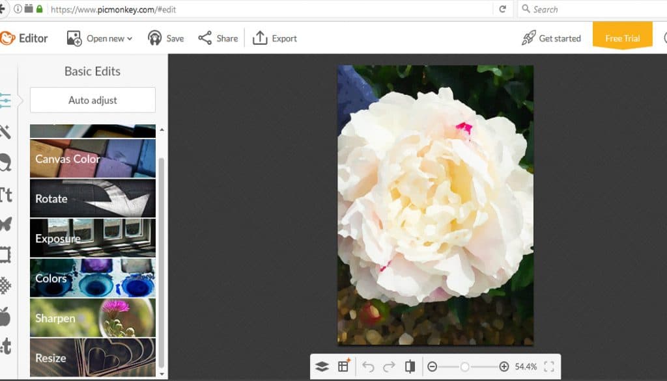Toggle before/after compare view

click(x=410, y=367)
